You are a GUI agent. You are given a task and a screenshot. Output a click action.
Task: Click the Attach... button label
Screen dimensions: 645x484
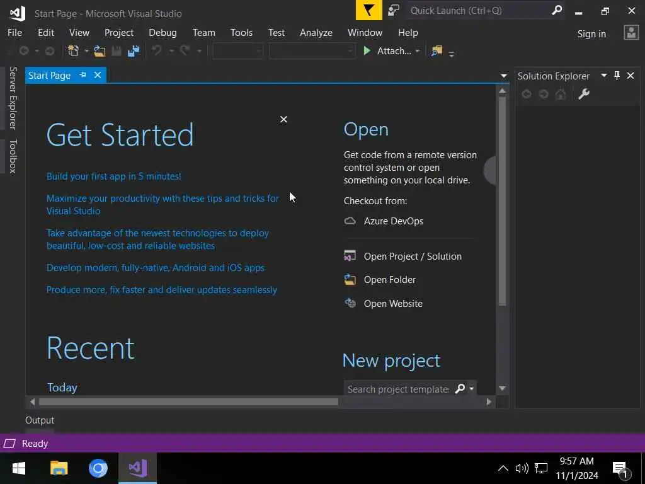click(x=394, y=51)
